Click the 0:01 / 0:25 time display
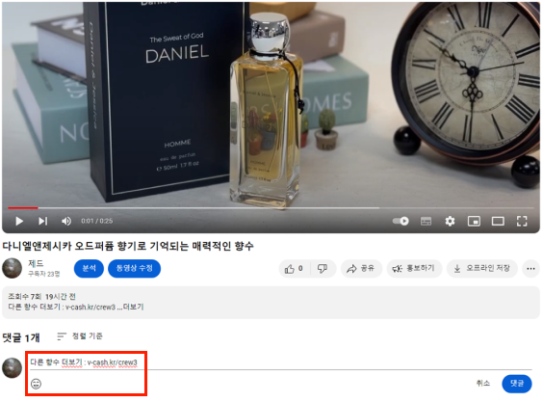This screenshot has width=543, height=402. (97, 221)
